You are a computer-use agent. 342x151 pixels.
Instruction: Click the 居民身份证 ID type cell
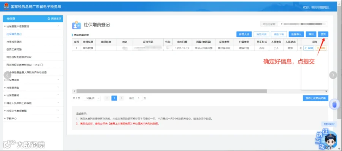click(224, 48)
